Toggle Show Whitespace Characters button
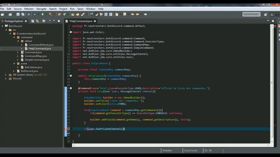The image size is (280, 157). 111,14
